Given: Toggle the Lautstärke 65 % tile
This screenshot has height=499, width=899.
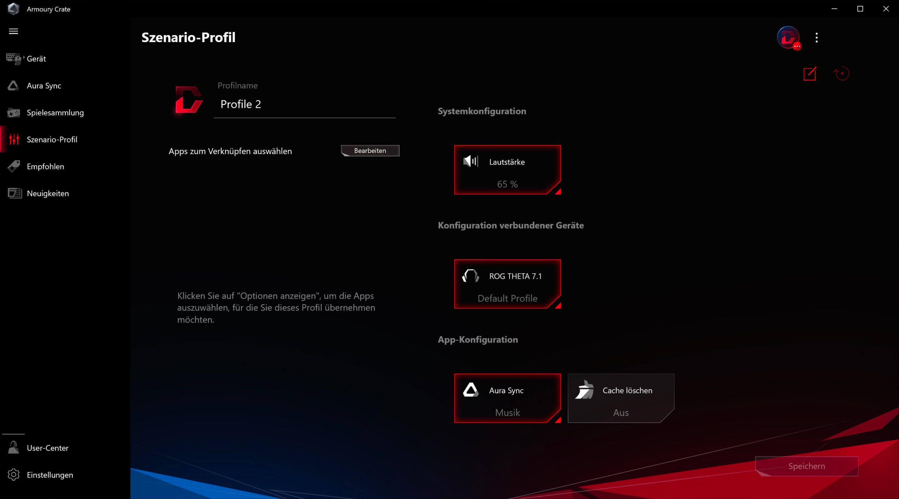Looking at the screenshot, I should pos(506,170).
